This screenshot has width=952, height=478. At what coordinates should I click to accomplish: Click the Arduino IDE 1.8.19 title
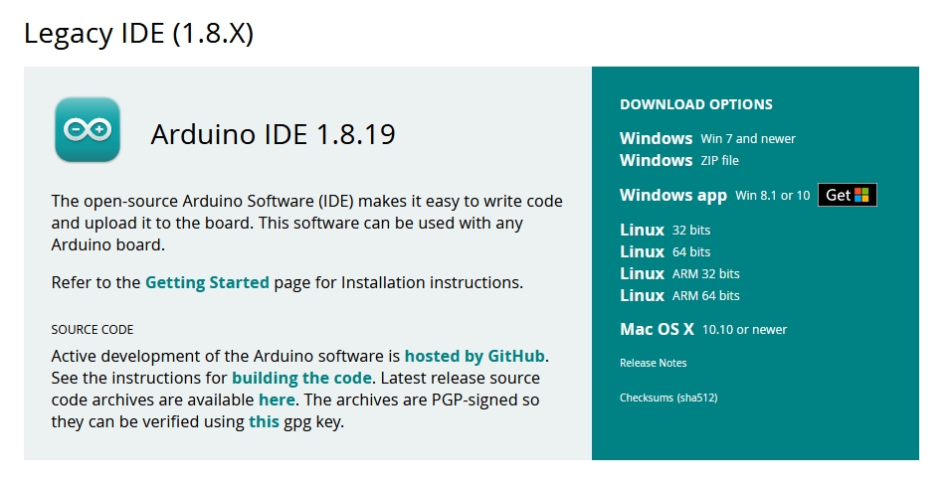click(x=274, y=134)
